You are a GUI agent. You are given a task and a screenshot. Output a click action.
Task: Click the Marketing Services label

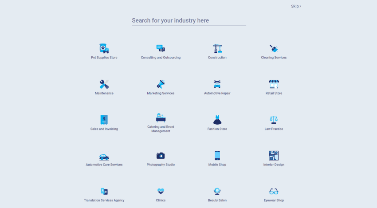tap(161, 93)
